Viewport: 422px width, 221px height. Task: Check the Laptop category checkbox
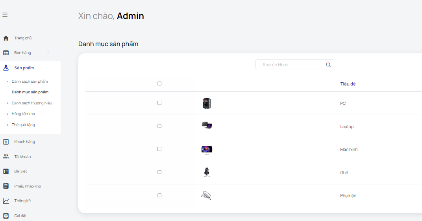point(159,126)
